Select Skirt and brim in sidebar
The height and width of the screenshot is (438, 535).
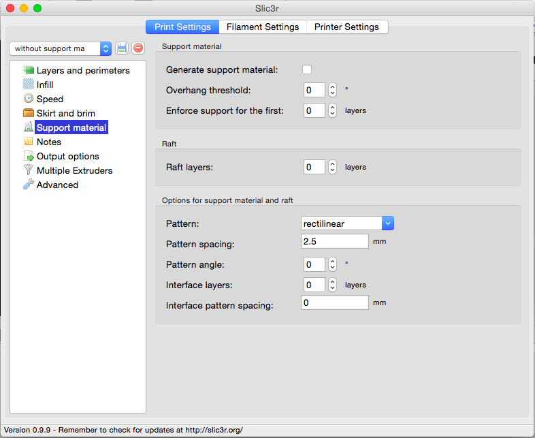click(x=66, y=113)
